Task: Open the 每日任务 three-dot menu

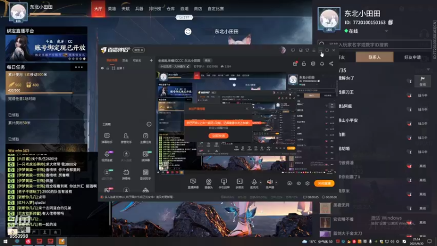Action: tap(79, 67)
